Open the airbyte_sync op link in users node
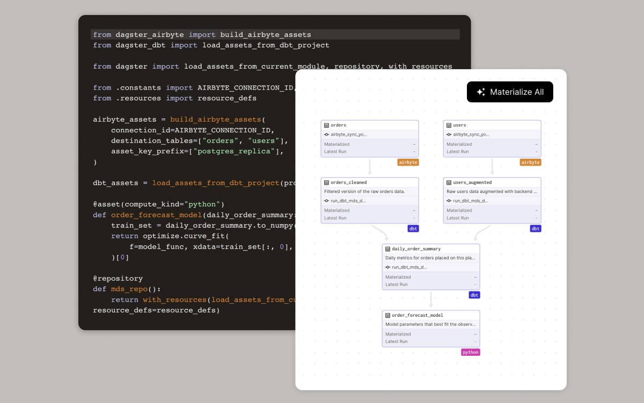 471,135
